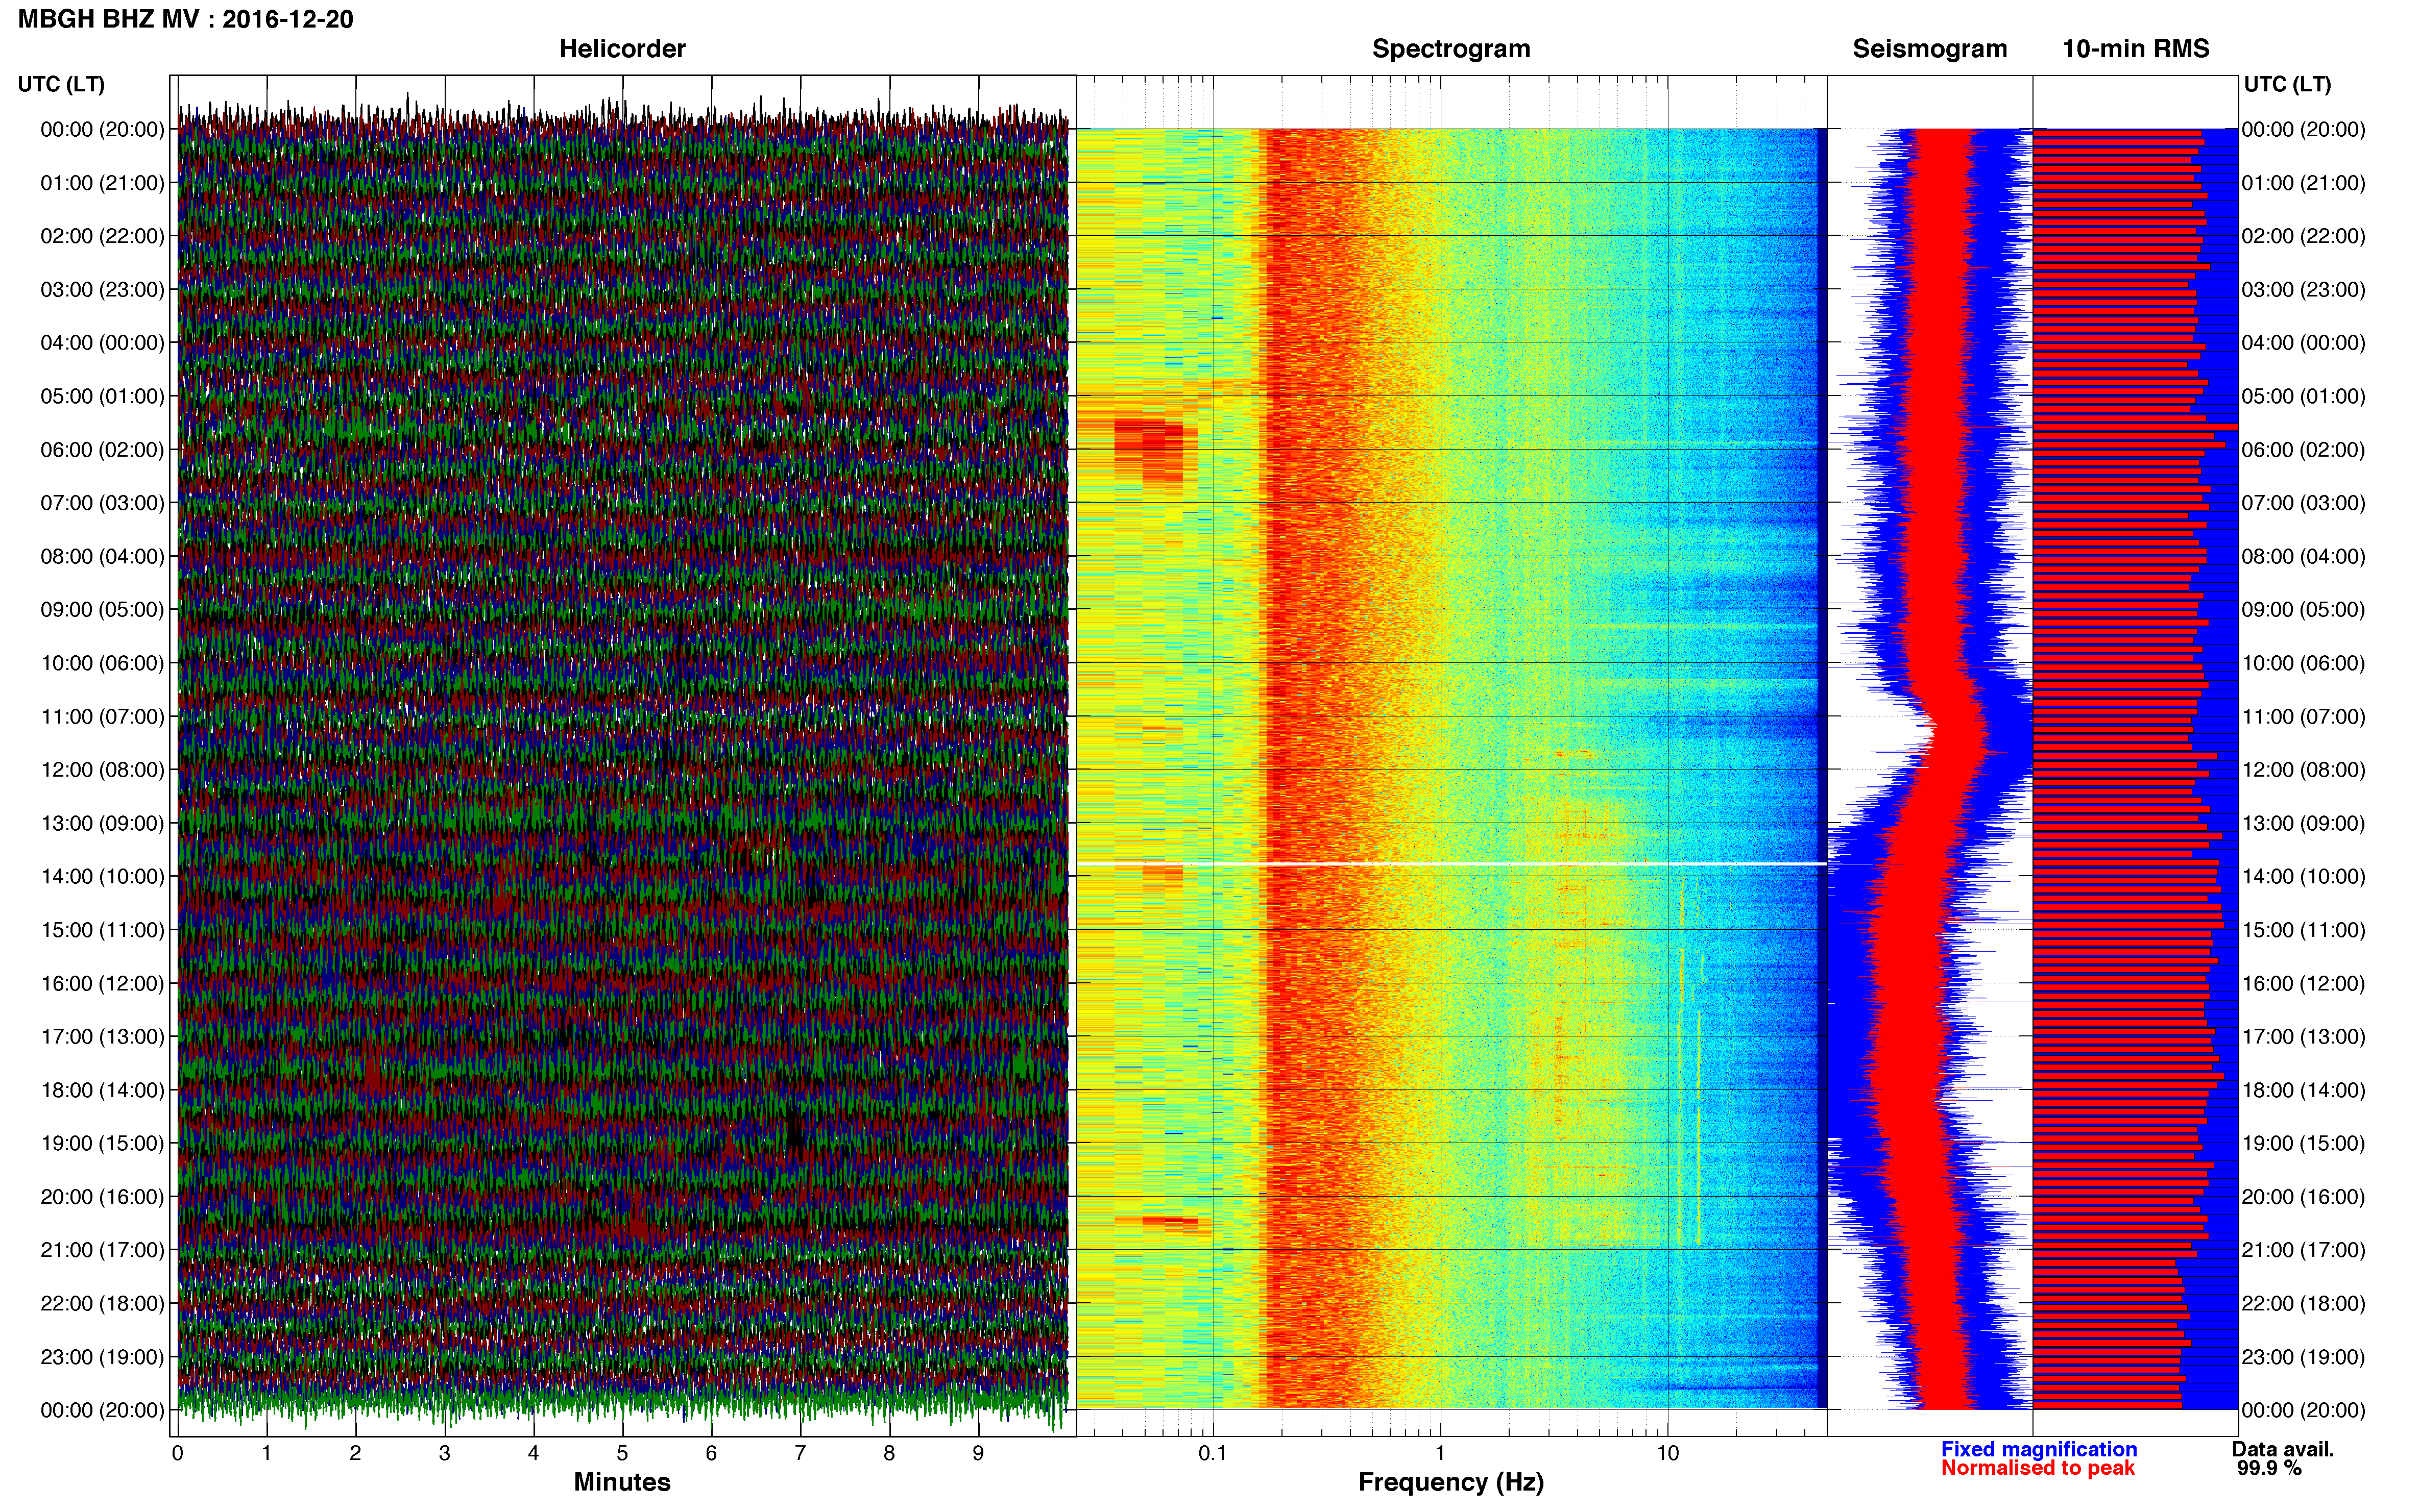Click right time label 21:00 (17:00)
This screenshot has height=1512, width=2420.
(x=2303, y=1250)
